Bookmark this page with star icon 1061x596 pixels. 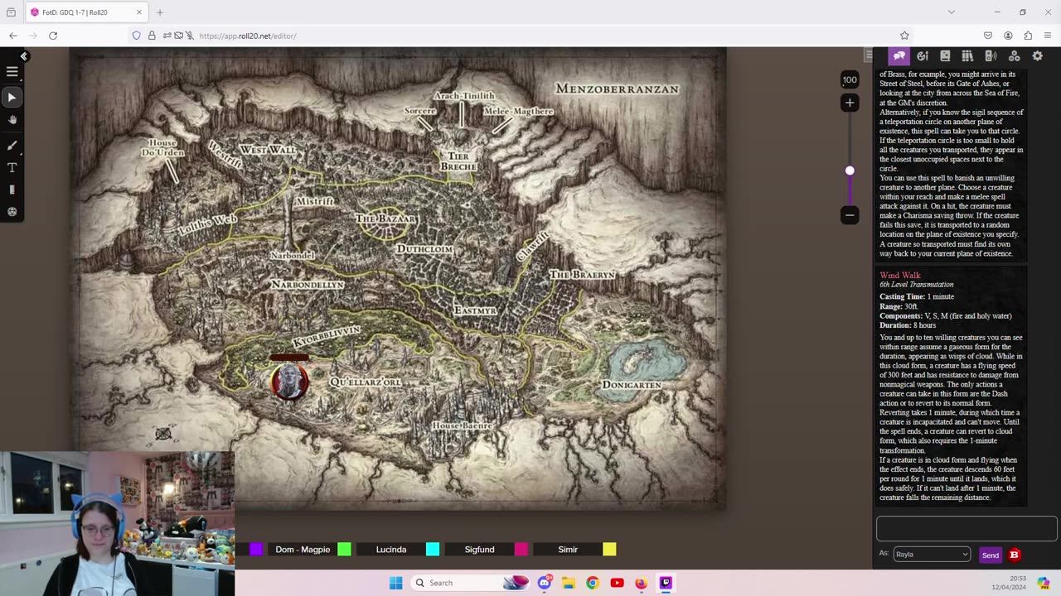[904, 36]
